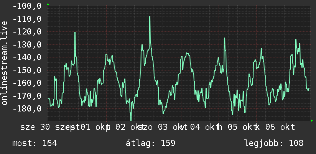Click the 'átlag: 159' statistic
This screenshot has width=316, height=154.
tap(151, 143)
